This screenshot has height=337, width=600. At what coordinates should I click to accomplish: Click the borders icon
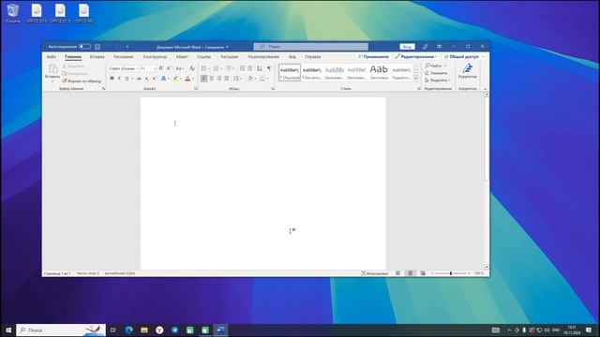click(262, 79)
